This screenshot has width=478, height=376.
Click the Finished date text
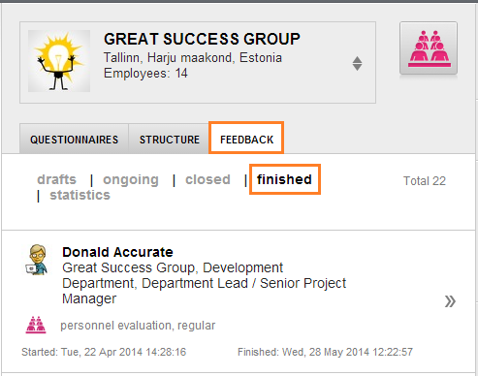pyautogui.click(x=325, y=352)
